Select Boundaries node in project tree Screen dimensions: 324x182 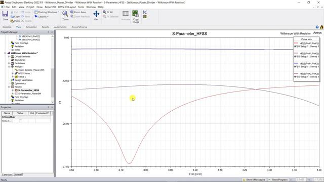click(x=20, y=60)
